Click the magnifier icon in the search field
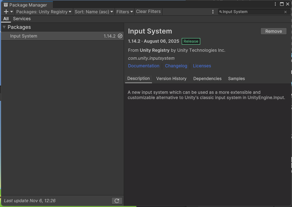292x207 pixels. pyautogui.click(x=221, y=12)
